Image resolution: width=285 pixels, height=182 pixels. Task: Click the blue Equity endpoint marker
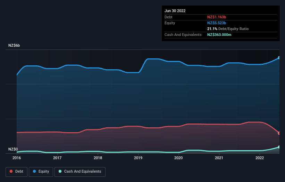[x=279, y=58]
